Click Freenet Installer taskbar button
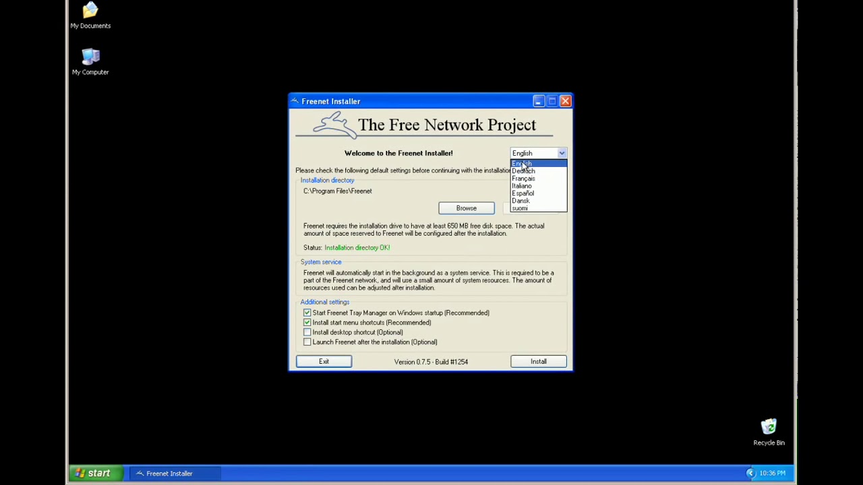 click(x=175, y=474)
